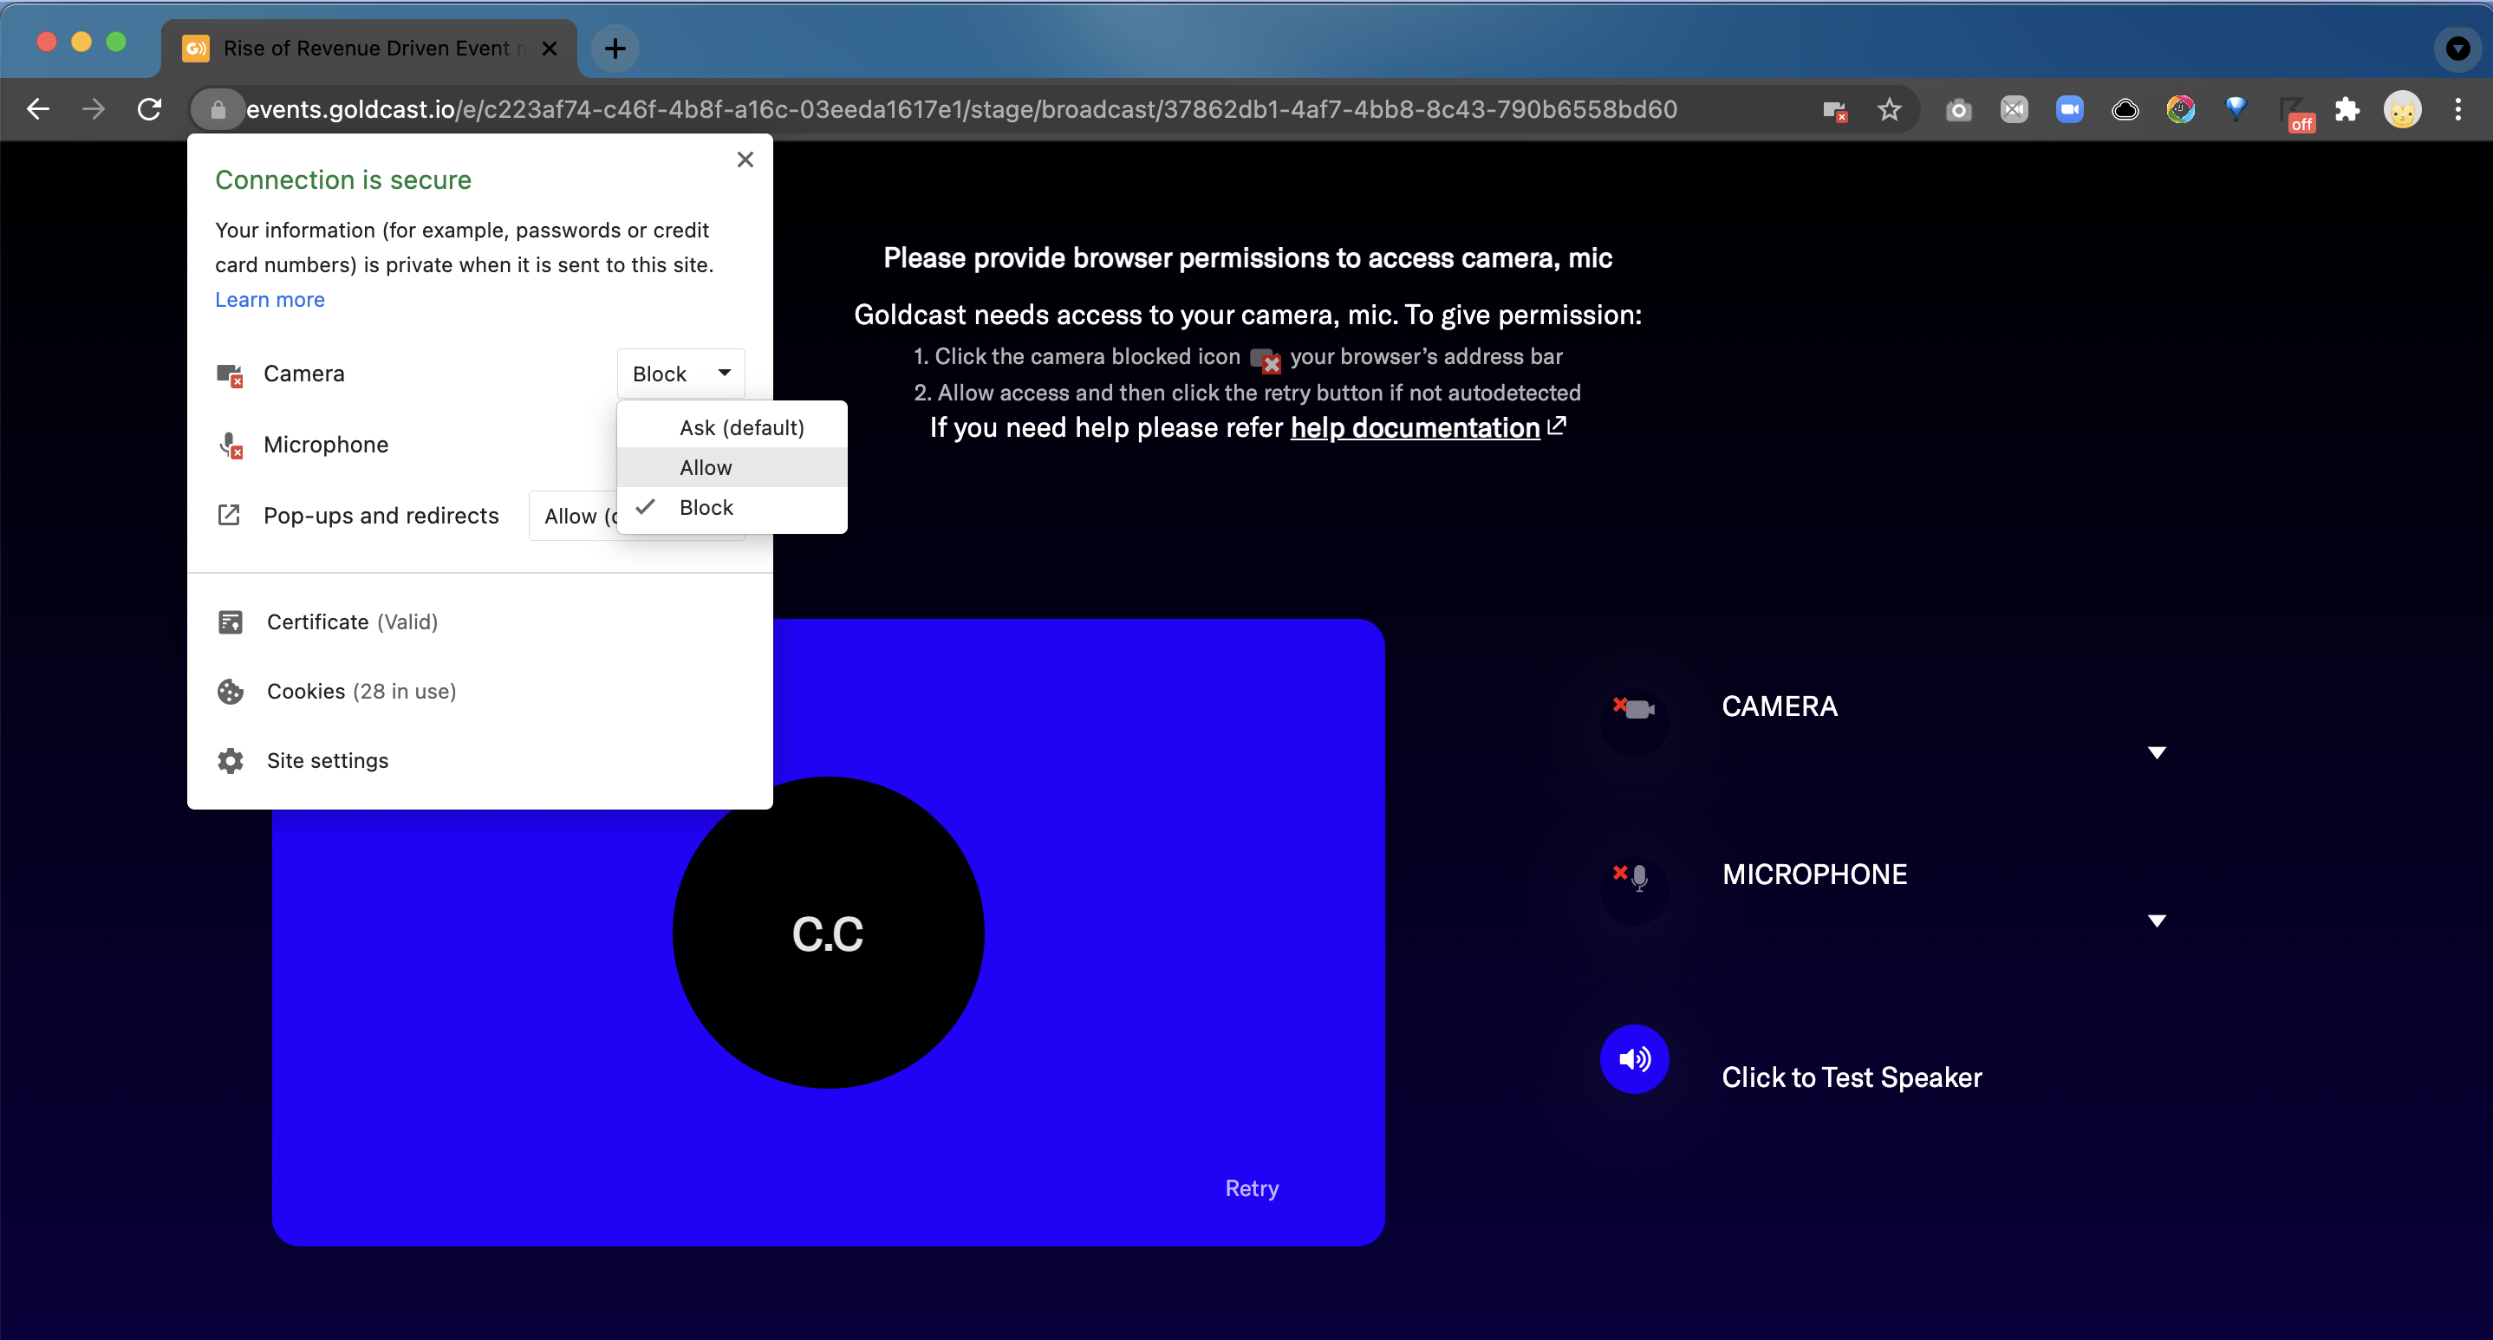Open the Extensions puzzle piece menu
The width and height of the screenshot is (2493, 1340).
coord(2347,109)
